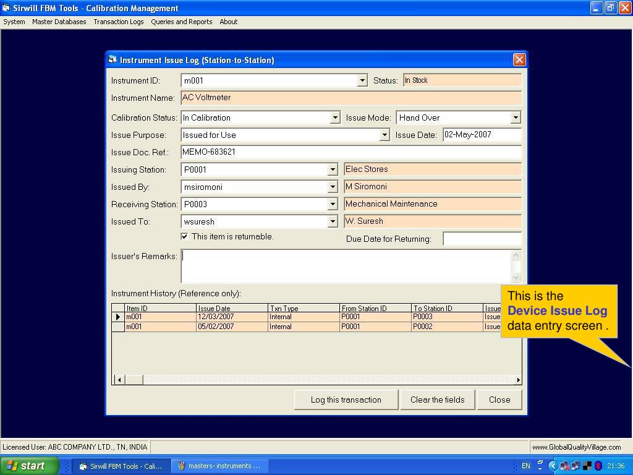Expand the Instrument ID dropdown

tap(362, 81)
